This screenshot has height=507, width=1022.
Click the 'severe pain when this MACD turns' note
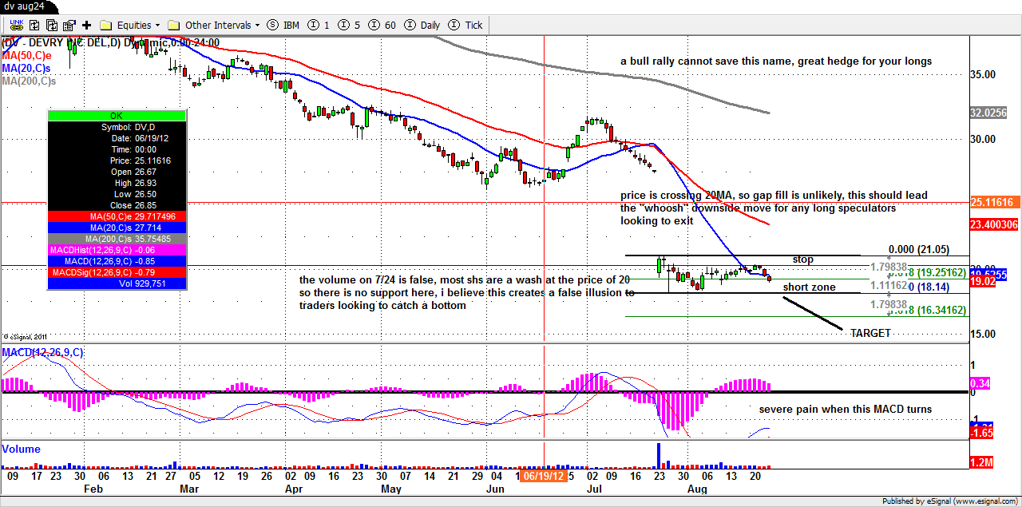(x=846, y=409)
